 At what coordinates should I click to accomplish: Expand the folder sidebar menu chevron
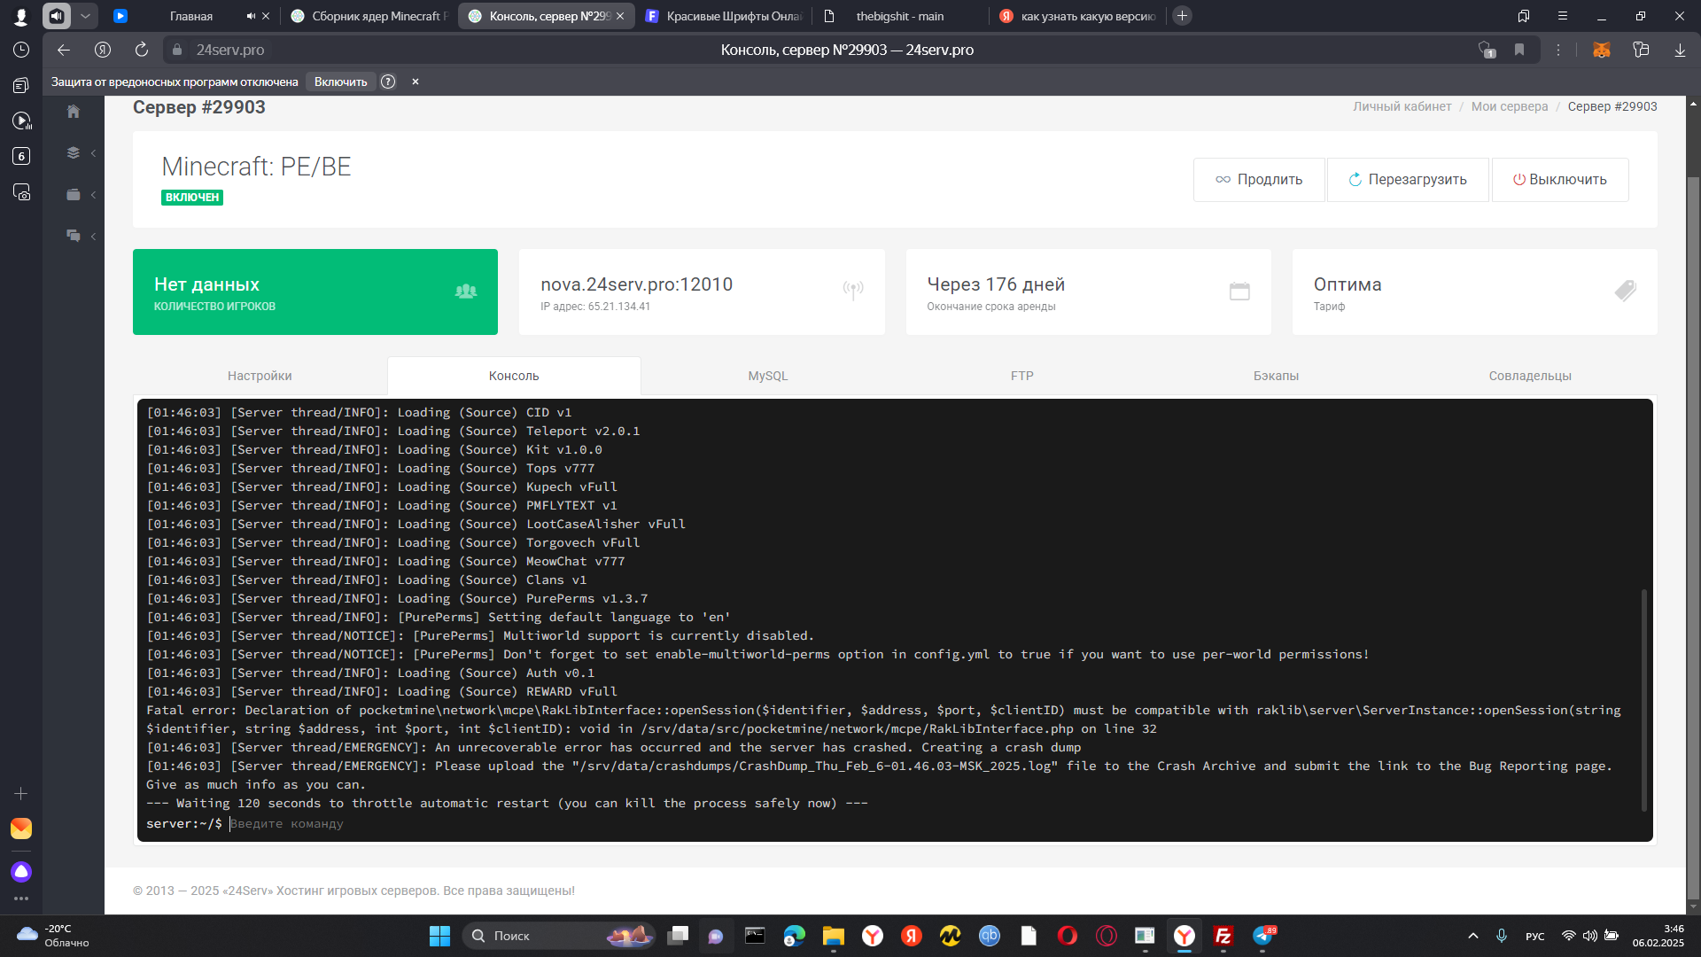coord(93,195)
